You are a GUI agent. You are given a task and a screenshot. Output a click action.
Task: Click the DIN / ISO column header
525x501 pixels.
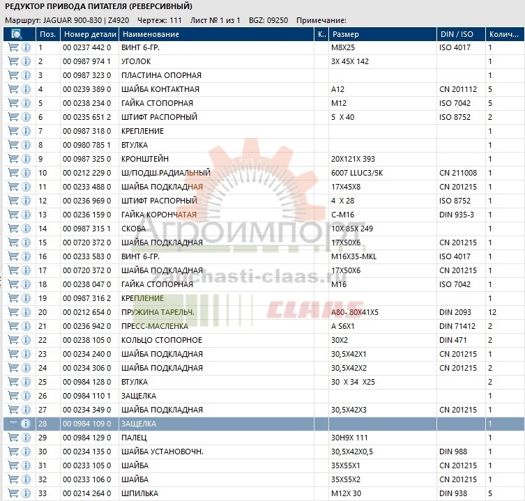tap(462, 34)
